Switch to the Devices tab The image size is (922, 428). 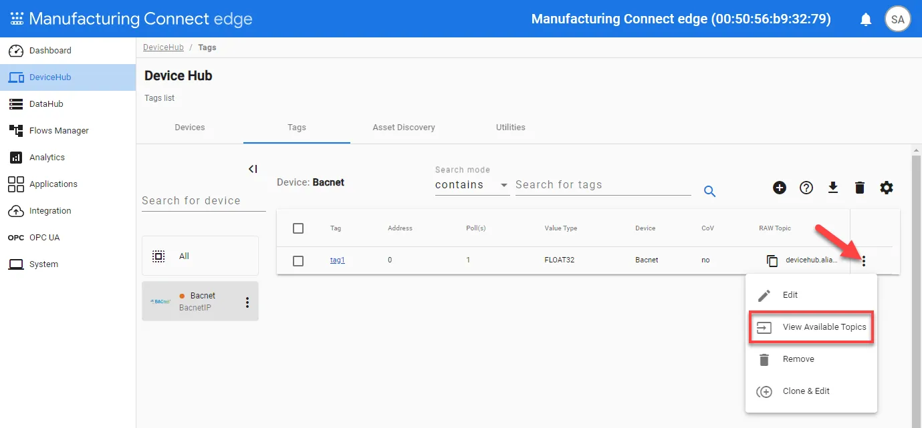190,128
